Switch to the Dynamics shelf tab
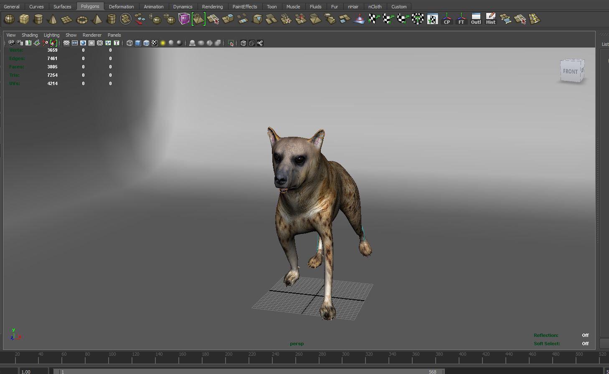Screen dimensions: 609x374 pos(183,7)
